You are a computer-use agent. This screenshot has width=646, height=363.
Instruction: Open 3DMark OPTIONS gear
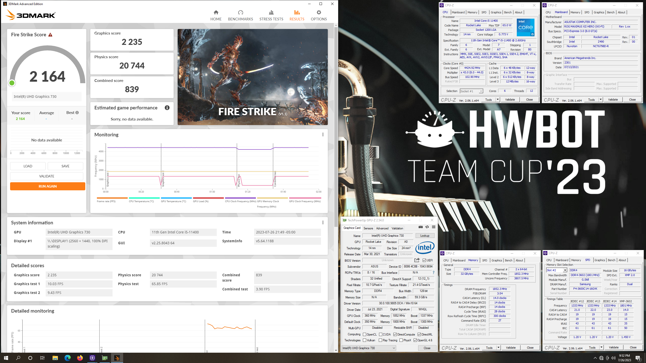point(319,15)
